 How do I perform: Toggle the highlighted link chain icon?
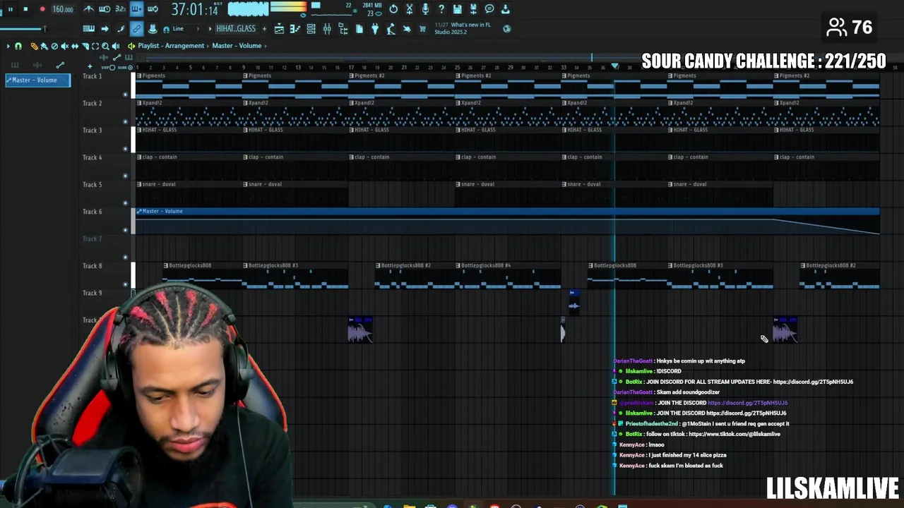point(136,29)
